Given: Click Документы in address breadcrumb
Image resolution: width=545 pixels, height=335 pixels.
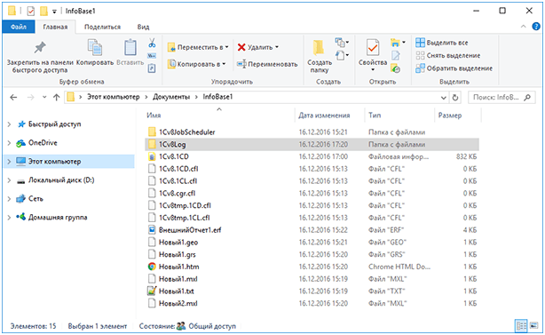Looking at the screenshot, I should (171, 97).
